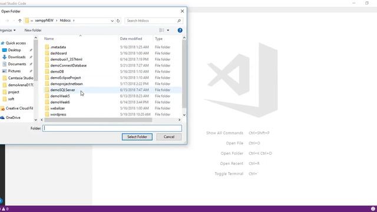Expand the chevron after htdocs in path

click(74, 21)
